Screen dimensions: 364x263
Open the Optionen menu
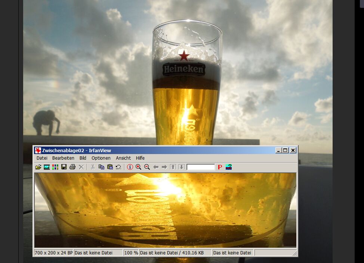(x=101, y=158)
